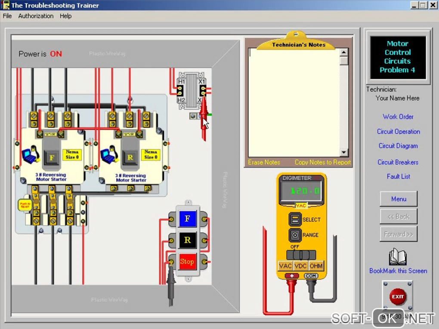Open the Circuit Operation link
The image size is (439, 329).
point(398,132)
